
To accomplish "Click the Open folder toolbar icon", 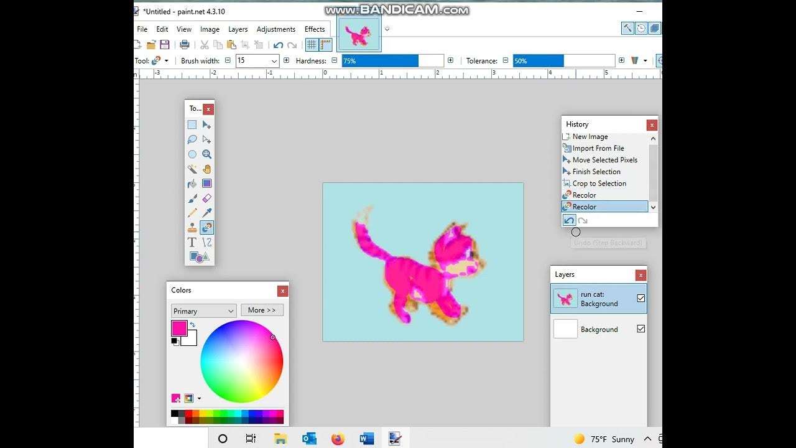I will pos(151,45).
